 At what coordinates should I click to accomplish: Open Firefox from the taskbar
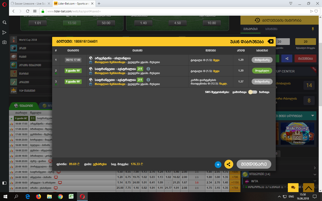(x=38, y=197)
